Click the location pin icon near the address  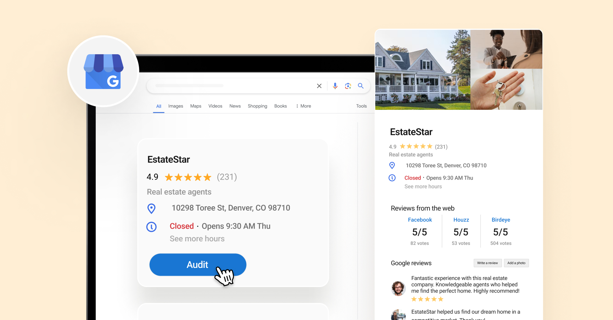151,208
